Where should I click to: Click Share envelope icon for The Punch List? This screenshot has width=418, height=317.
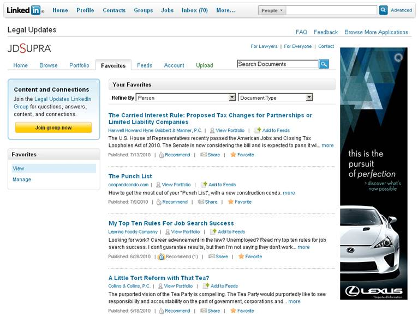click(x=201, y=202)
